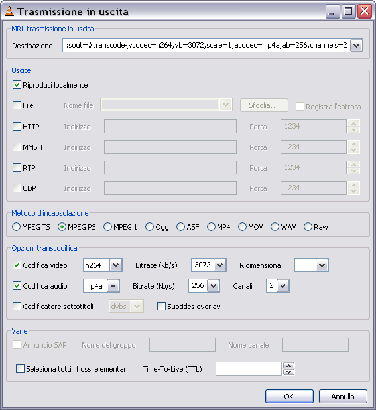Open the Ridimensiona scale dropdown
Image resolution: width=376 pixels, height=410 pixels.
[322, 265]
